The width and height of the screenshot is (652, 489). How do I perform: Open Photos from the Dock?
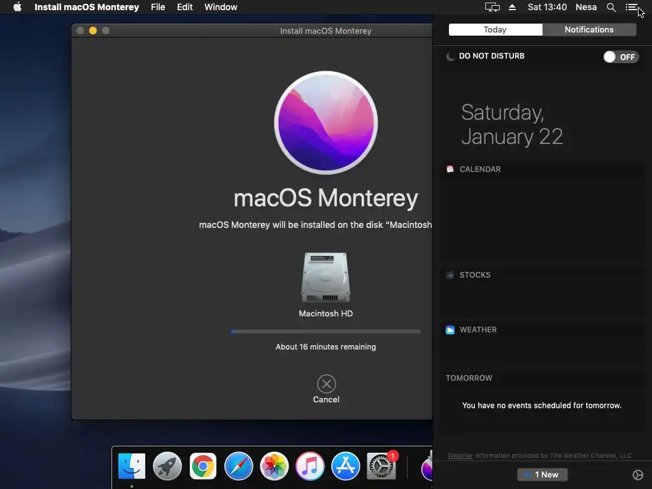point(274,466)
